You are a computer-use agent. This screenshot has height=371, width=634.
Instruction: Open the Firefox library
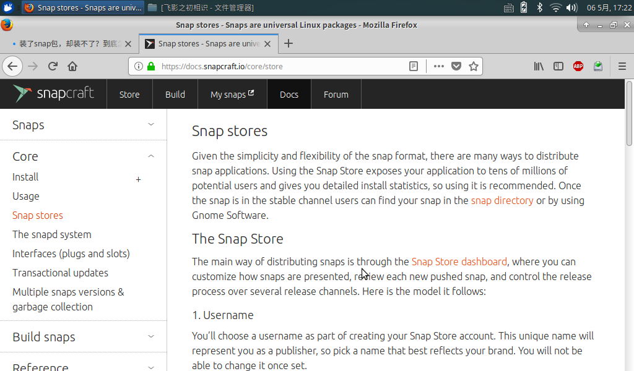[x=539, y=66]
